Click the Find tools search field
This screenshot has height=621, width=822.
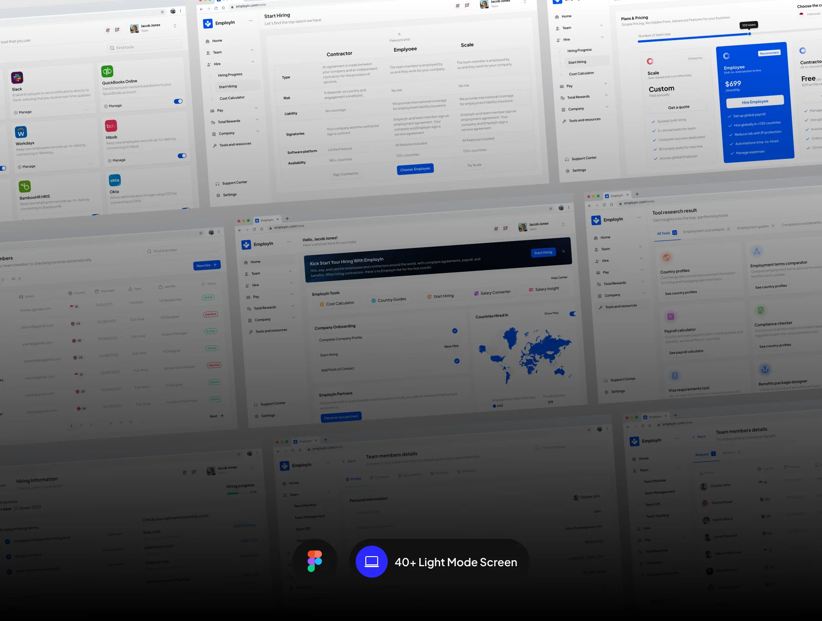(145, 47)
